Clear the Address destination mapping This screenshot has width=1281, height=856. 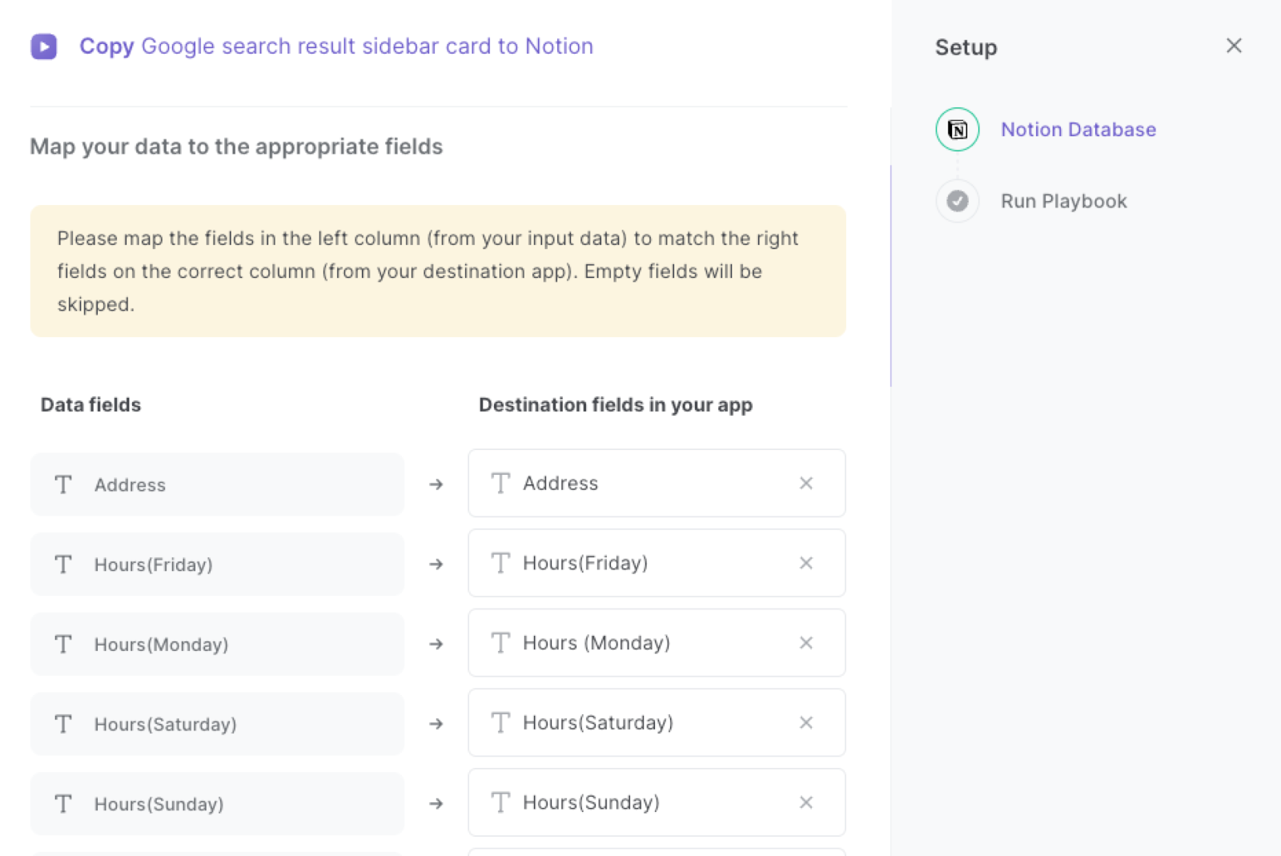pyautogui.click(x=806, y=483)
